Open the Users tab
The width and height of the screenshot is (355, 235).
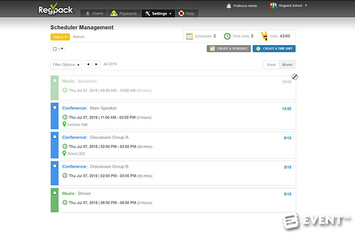tap(94, 14)
